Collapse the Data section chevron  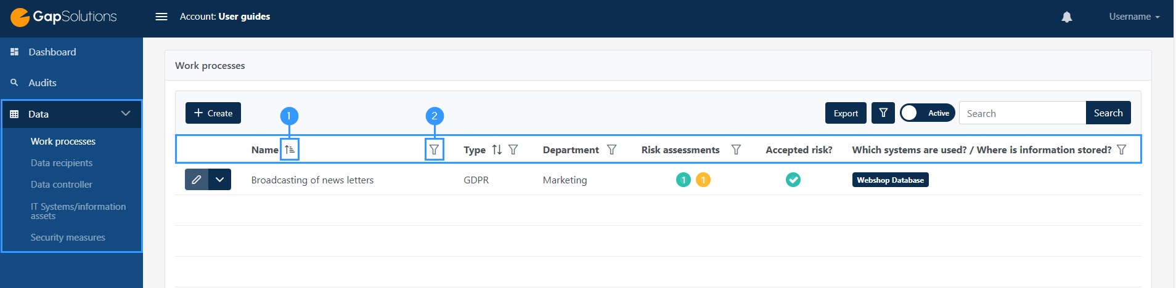[x=126, y=113]
